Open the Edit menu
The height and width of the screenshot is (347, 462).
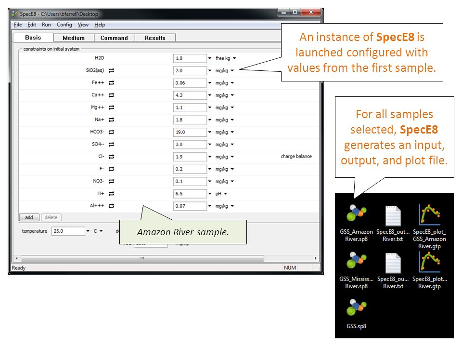click(32, 25)
